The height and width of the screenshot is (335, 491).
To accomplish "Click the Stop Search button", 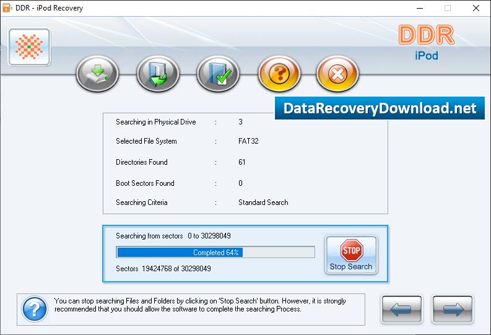I will [x=351, y=255].
